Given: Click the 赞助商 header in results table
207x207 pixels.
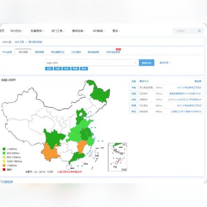Looking at the screenshot, I should click(x=198, y=82).
